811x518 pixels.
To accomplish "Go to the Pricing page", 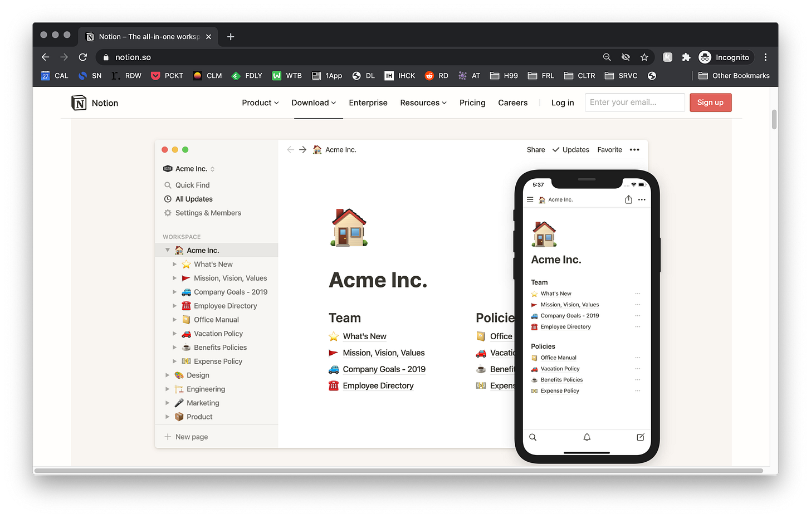I will click(472, 102).
